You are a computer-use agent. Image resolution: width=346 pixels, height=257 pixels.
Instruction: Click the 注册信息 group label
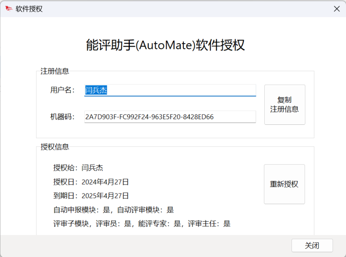click(55, 71)
